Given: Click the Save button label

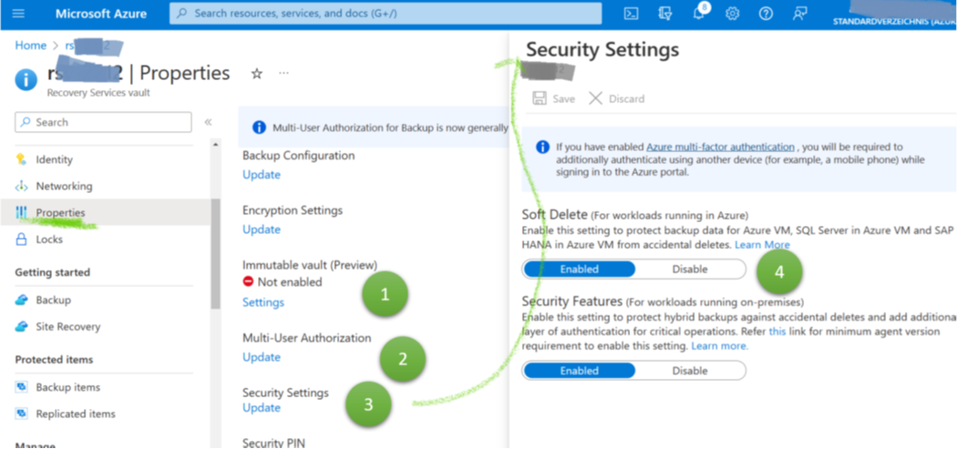Looking at the screenshot, I should click(563, 99).
